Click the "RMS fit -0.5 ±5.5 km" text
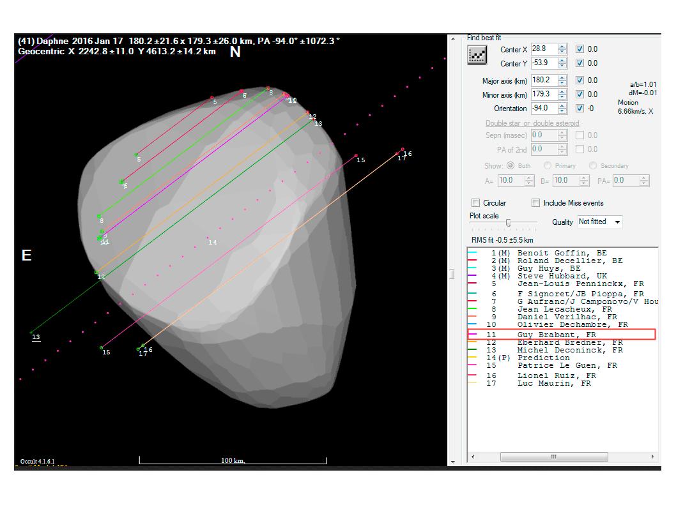The width and height of the screenshot is (676, 507). pyautogui.click(x=502, y=240)
